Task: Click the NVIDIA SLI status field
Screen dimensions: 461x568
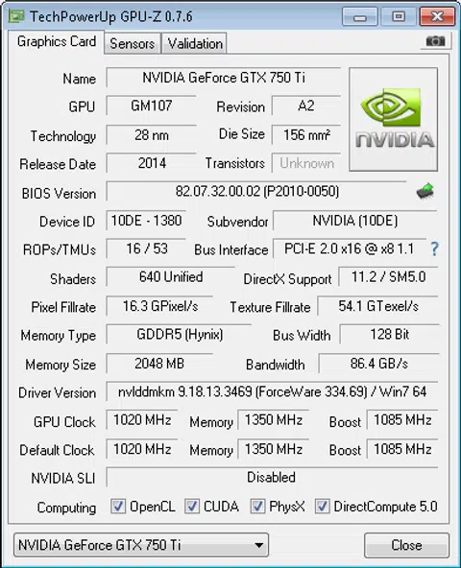Action: coord(272,477)
